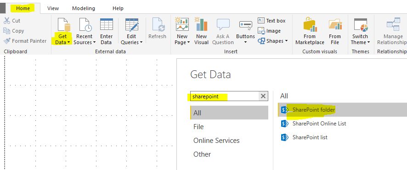Open the Modeling ribbon tab

click(x=84, y=8)
